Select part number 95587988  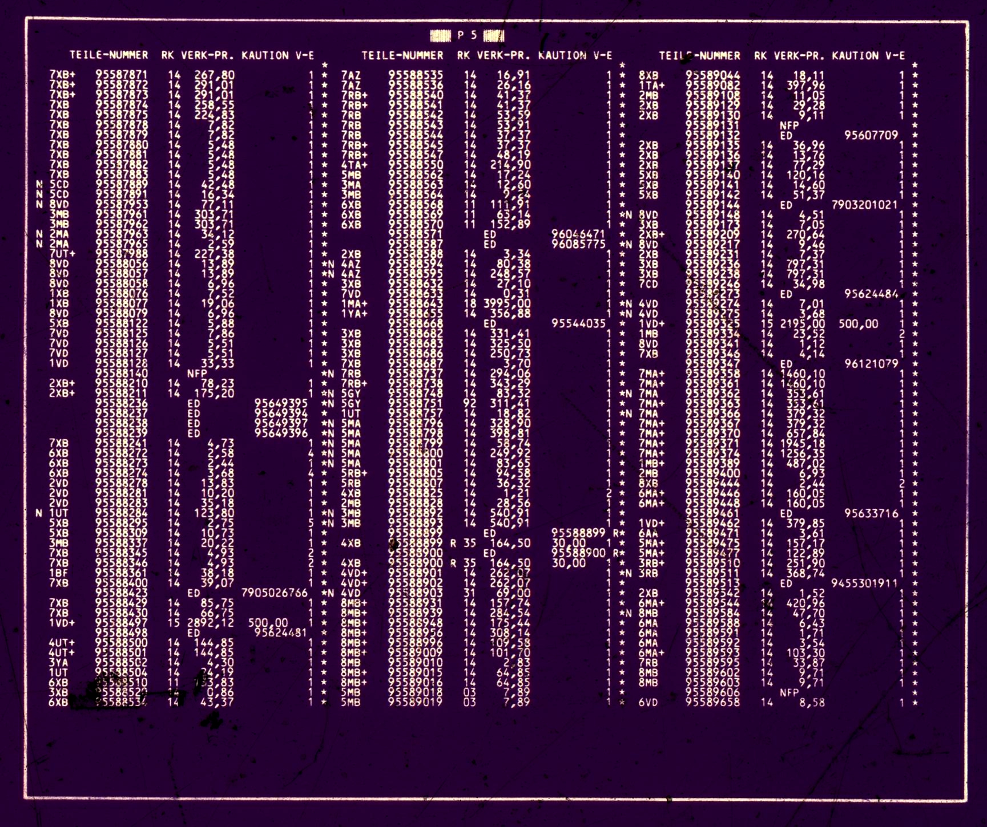[x=122, y=254]
